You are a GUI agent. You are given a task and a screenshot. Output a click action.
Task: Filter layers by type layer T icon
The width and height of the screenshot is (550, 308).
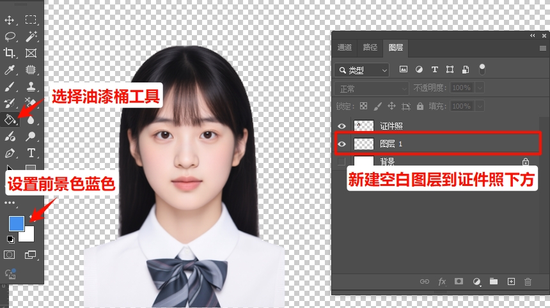435,70
